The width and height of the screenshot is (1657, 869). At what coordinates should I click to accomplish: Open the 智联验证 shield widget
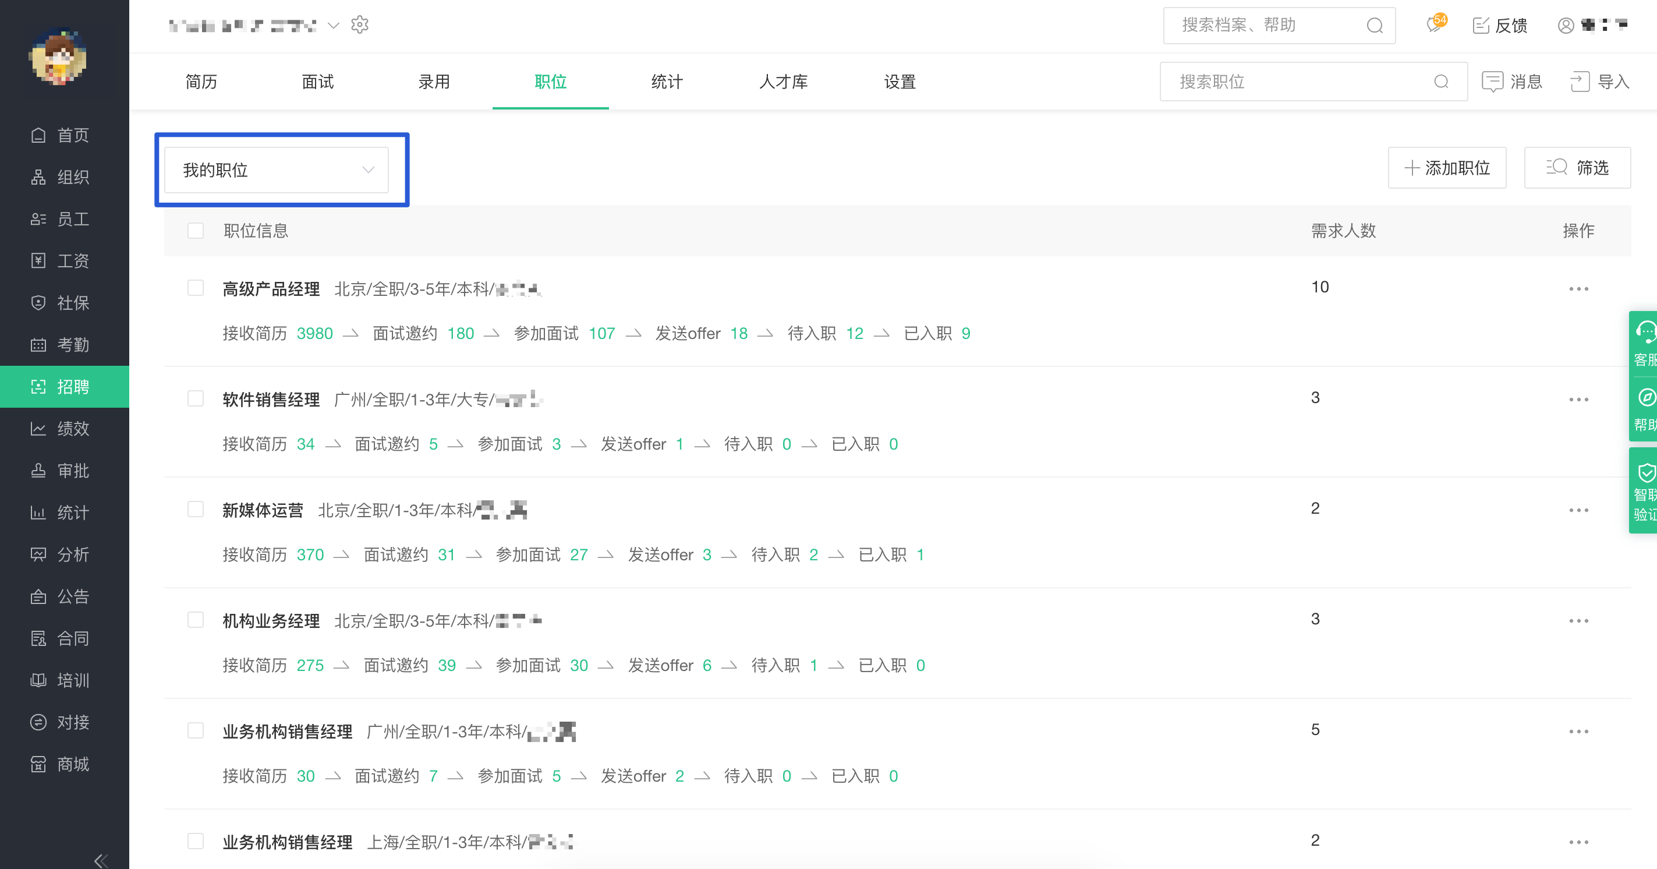point(1644,491)
